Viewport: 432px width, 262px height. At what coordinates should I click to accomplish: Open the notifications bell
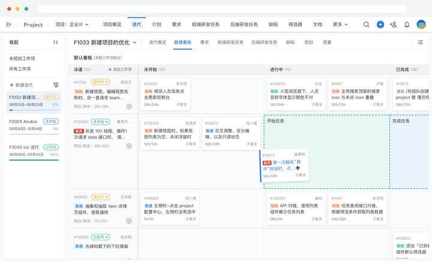[407, 25]
